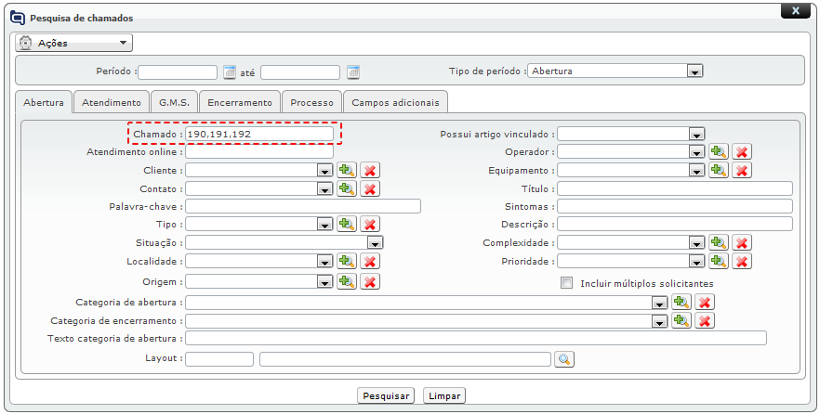Expand the Possui artigo vinculado dropdown
Screen dimensions: 820x414
(696, 135)
